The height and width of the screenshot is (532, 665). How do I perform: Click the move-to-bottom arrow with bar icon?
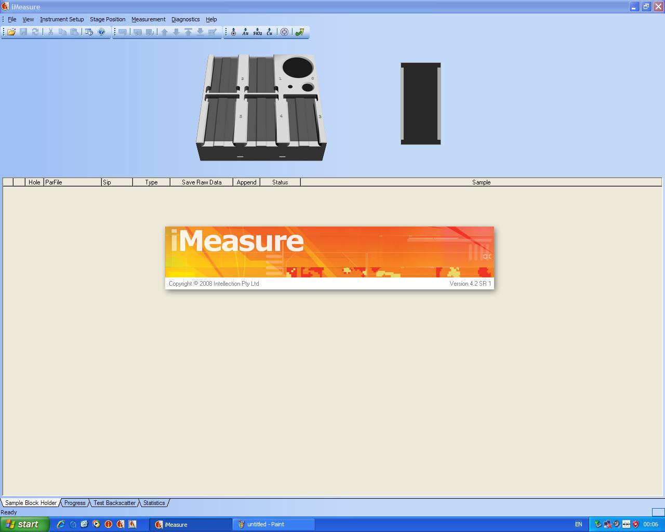point(201,32)
